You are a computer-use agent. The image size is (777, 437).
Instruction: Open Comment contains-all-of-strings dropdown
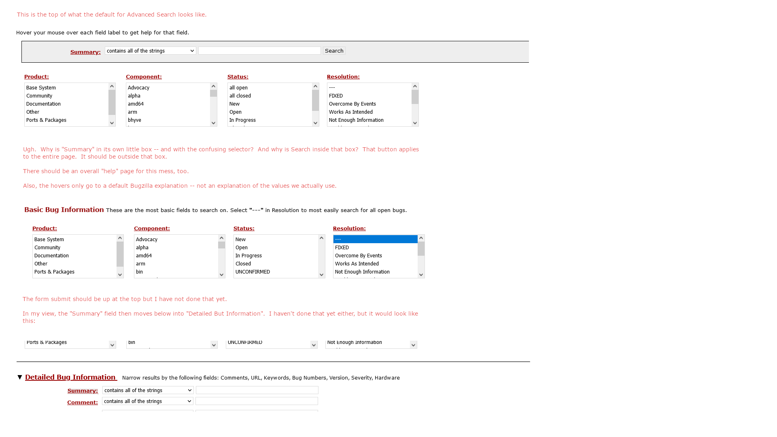click(147, 402)
